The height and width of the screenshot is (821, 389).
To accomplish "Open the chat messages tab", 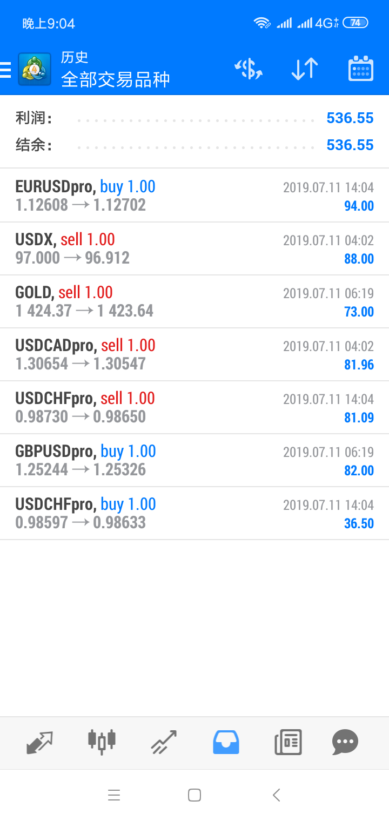I will click(x=345, y=742).
